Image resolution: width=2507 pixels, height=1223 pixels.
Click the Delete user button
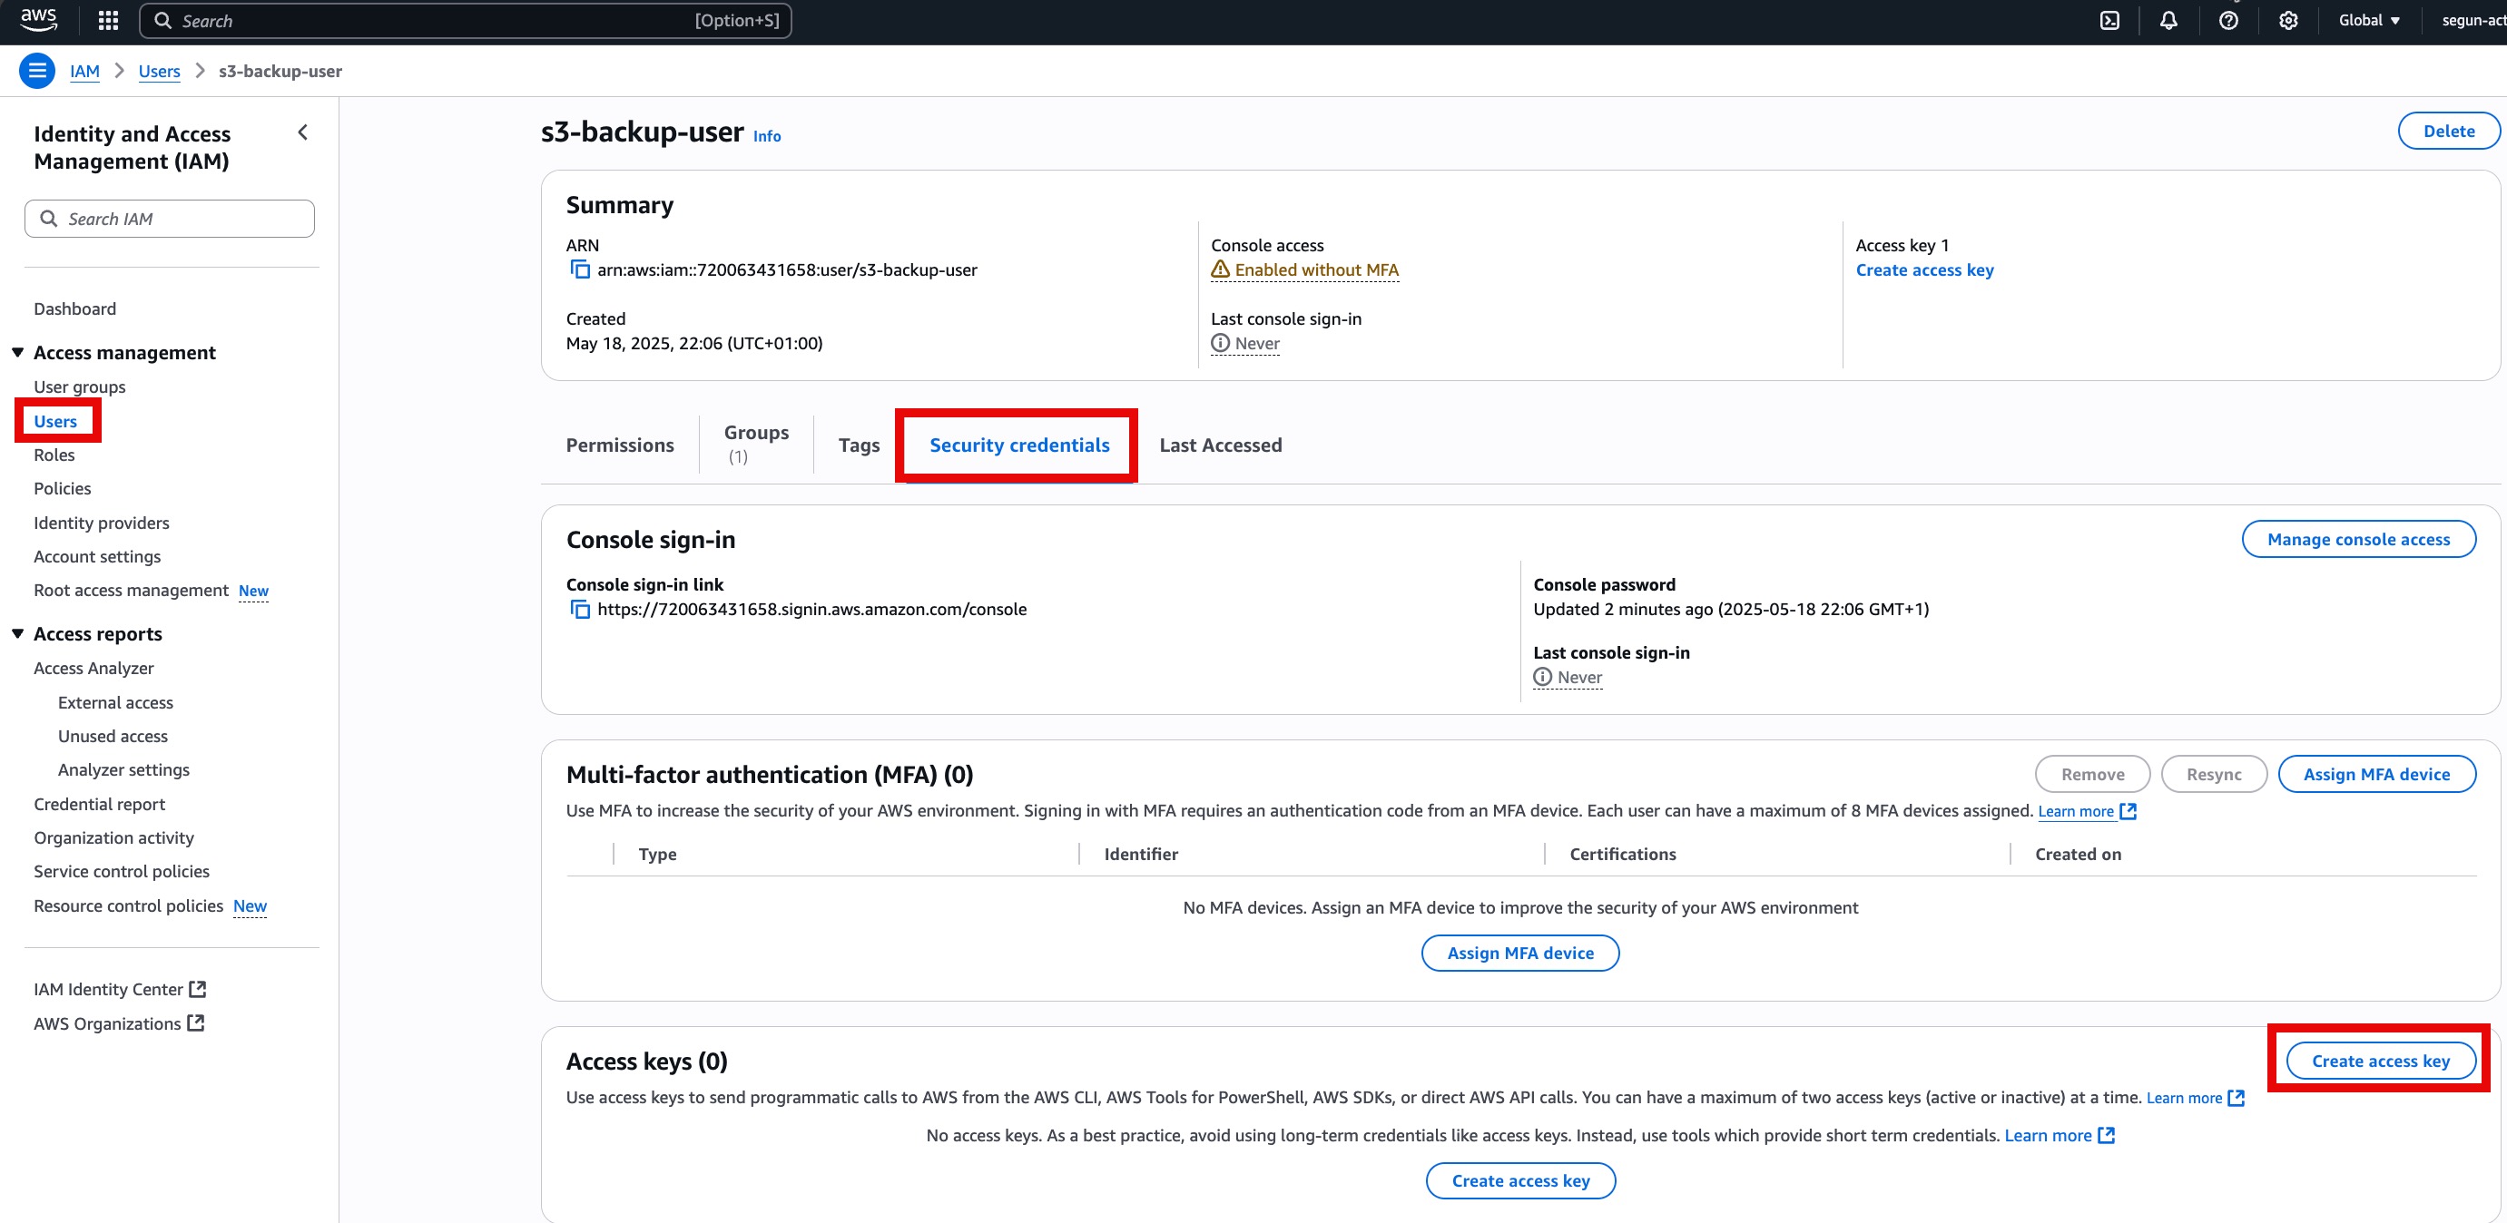pos(2449,131)
